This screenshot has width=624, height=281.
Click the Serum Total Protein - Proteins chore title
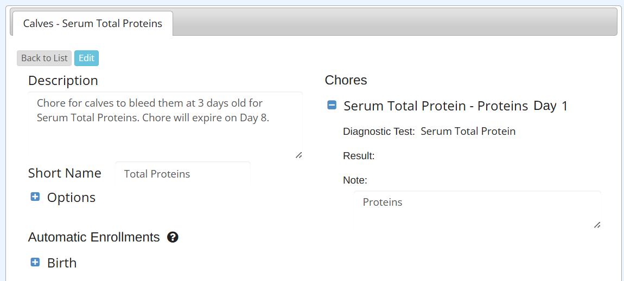coord(435,106)
